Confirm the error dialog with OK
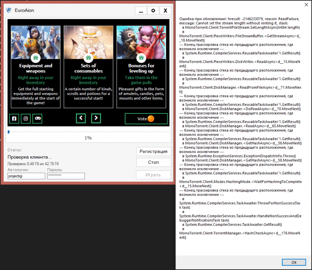The image size is (312, 270). (x=294, y=262)
